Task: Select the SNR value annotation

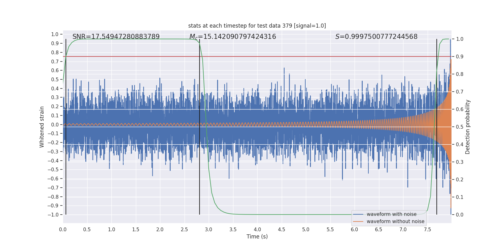Action: 116,37
